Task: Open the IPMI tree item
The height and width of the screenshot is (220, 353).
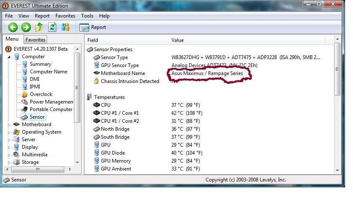Action: [x=35, y=87]
